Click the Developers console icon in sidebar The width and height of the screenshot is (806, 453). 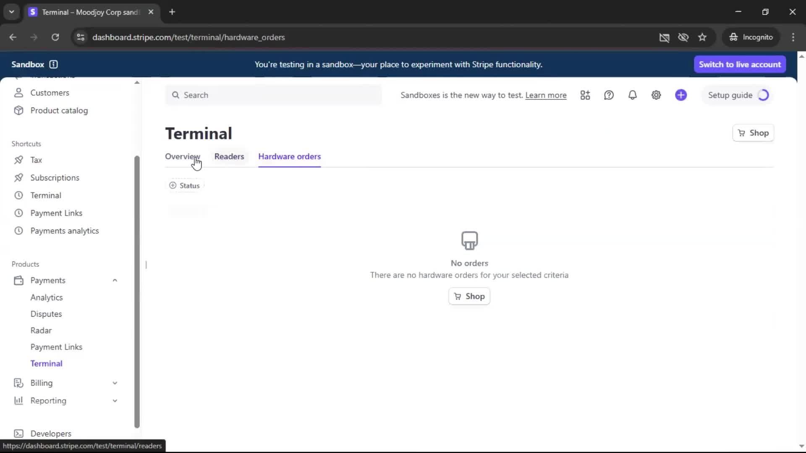click(18, 433)
